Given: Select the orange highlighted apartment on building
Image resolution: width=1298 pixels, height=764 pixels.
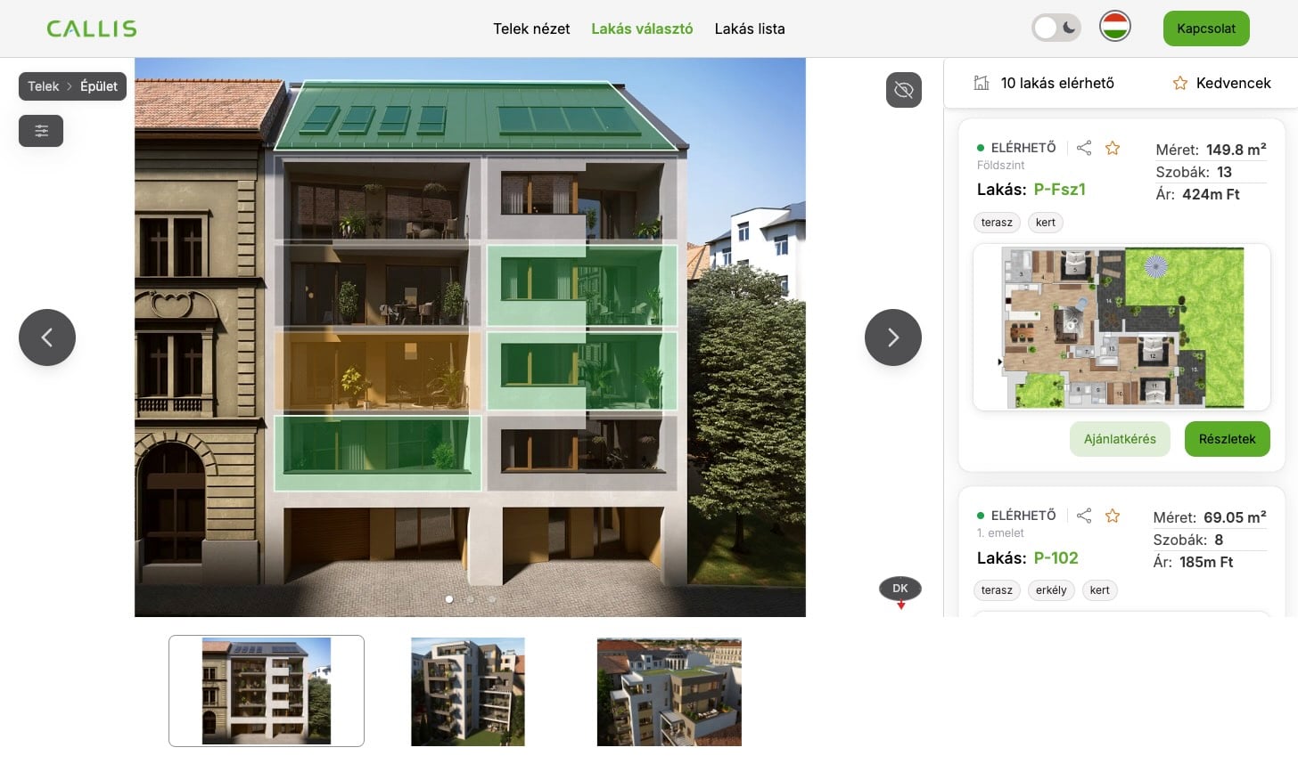Looking at the screenshot, I should pyautogui.click(x=377, y=371).
